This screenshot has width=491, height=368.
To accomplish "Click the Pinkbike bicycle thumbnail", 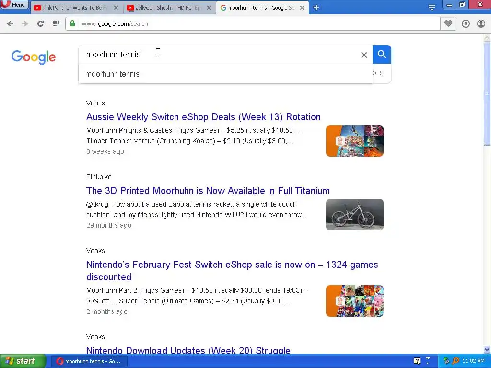I will coord(354,215).
